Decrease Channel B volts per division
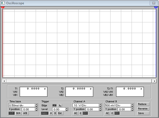Image resolution: width=159 pixels, height=118 pixels. click(x=132, y=106)
